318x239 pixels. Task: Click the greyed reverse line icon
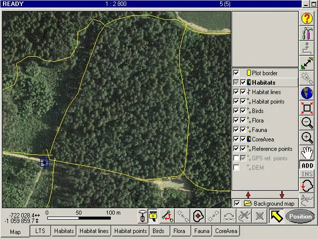pyautogui.click(x=229, y=216)
